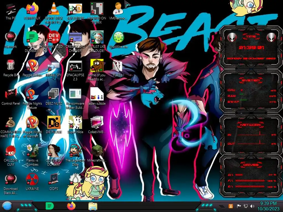
Task: Open the volume speaker tray icon
Action: pyautogui.click(x=252, y=206)
